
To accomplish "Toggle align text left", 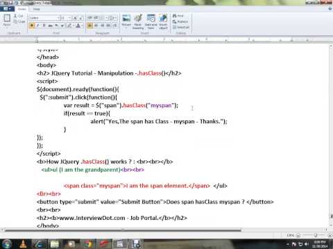I will [x=90, y=26].
